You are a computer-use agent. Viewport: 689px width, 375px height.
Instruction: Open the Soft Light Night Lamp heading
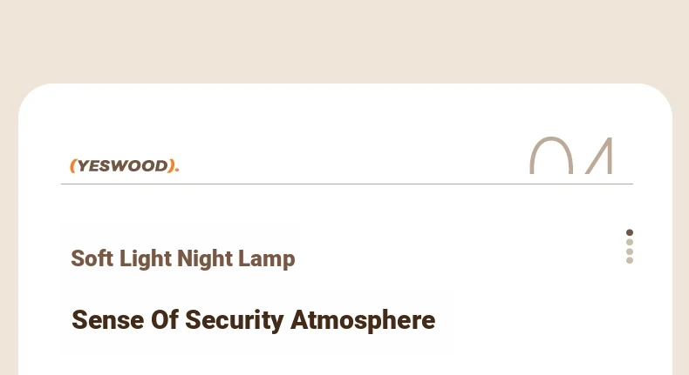[183, 258]
